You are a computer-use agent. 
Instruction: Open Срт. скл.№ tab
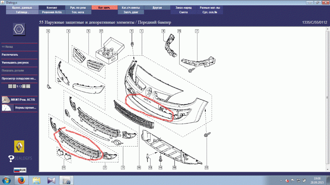[x=210, y=12]
